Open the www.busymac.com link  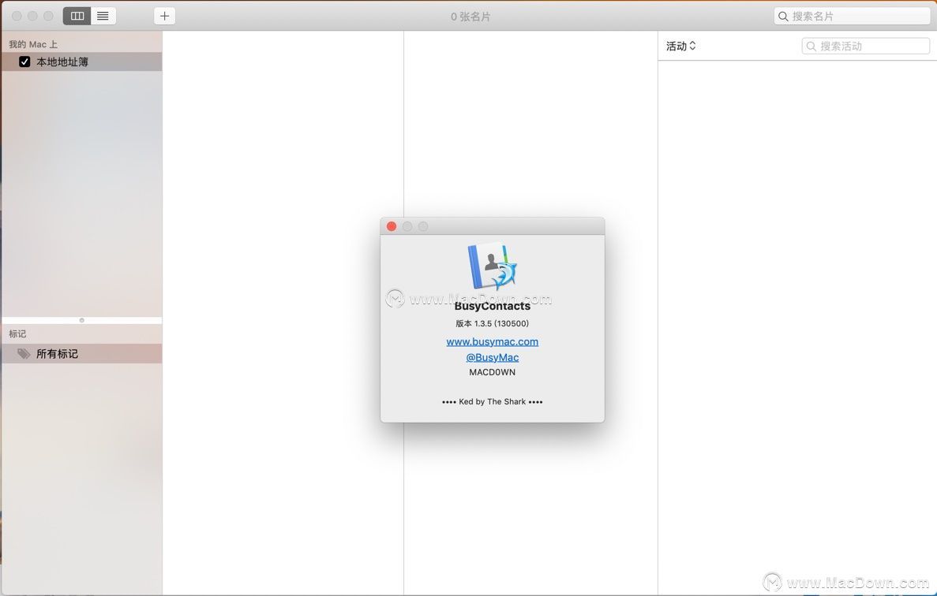493,341
